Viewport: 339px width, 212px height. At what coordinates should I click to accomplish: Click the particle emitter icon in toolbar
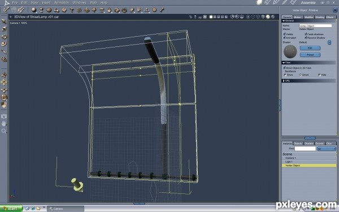140,10
